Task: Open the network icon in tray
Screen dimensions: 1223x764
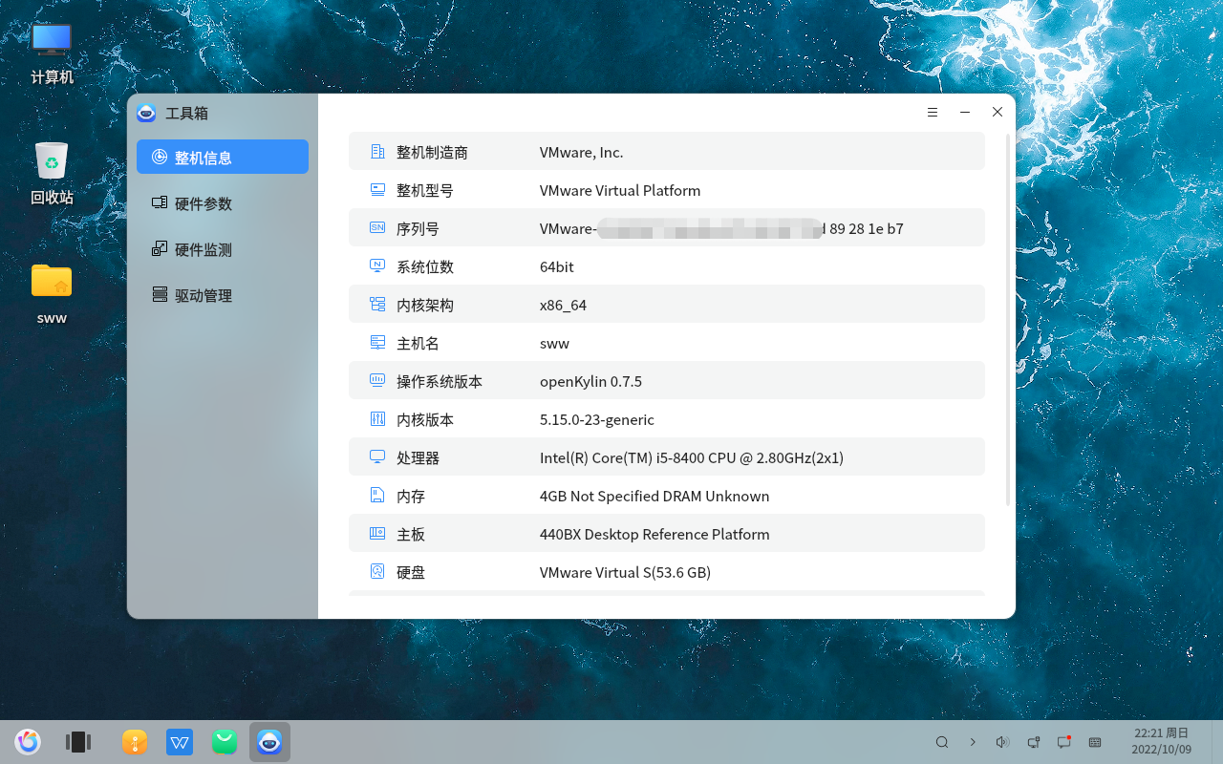Action: click(x=1033, y=742)
